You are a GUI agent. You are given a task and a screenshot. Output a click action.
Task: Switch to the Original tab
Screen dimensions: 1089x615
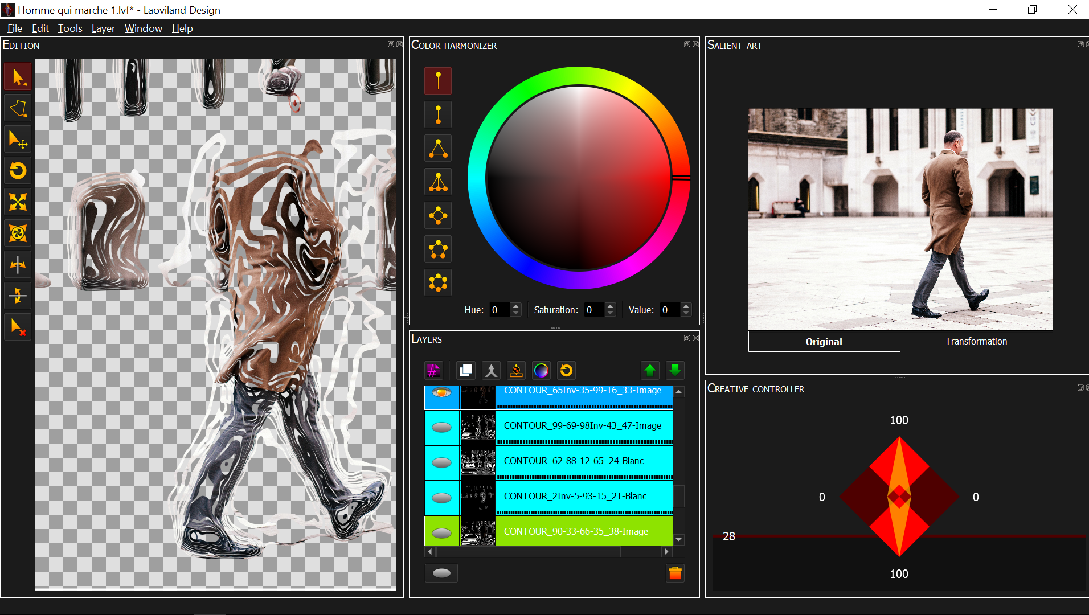tap(824, 342)
